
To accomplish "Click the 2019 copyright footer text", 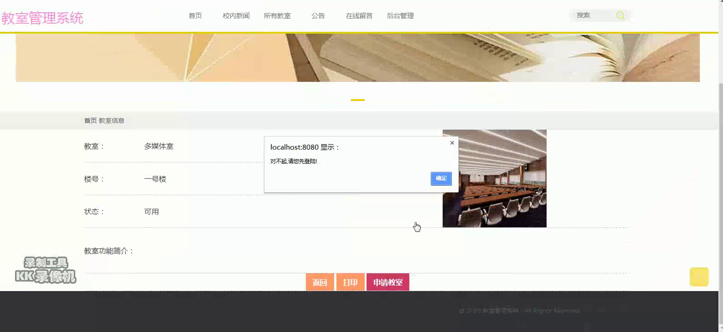I will (x=519, y=311).
